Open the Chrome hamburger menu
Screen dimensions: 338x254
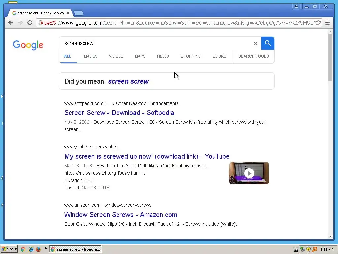coord(327,23)
